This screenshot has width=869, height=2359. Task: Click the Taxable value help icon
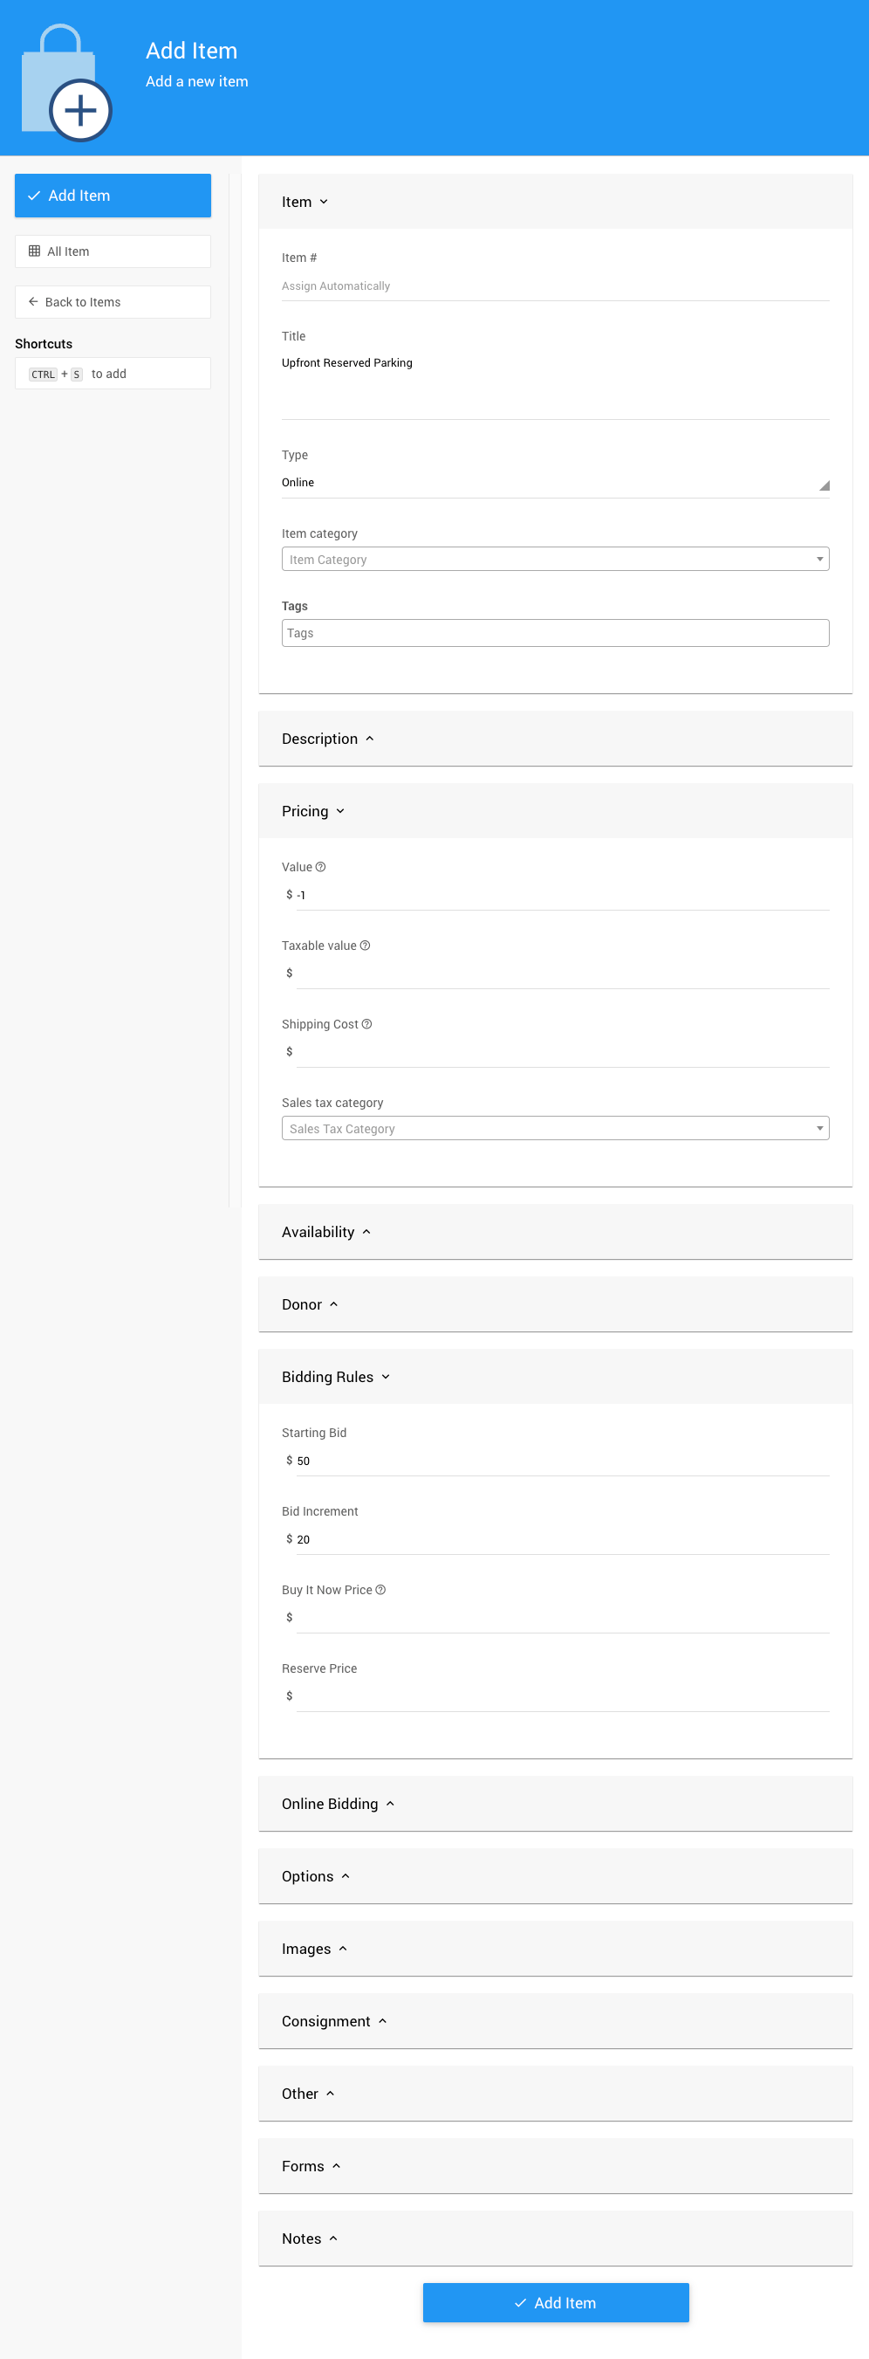[365, 946]
